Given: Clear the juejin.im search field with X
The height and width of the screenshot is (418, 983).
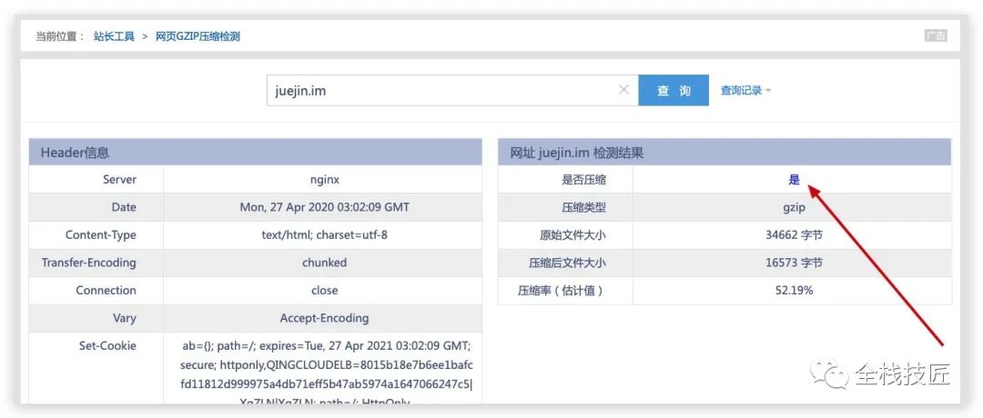Looking at the screenshot, I should pyautogui.click(x=623, y=89).
